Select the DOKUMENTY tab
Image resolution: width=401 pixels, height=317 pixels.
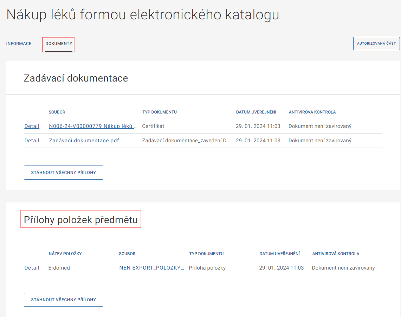(59, 44)
